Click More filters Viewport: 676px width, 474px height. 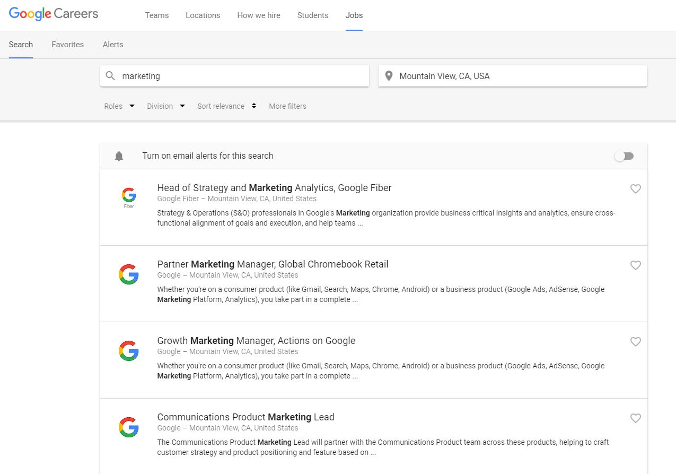pos(287,106)
